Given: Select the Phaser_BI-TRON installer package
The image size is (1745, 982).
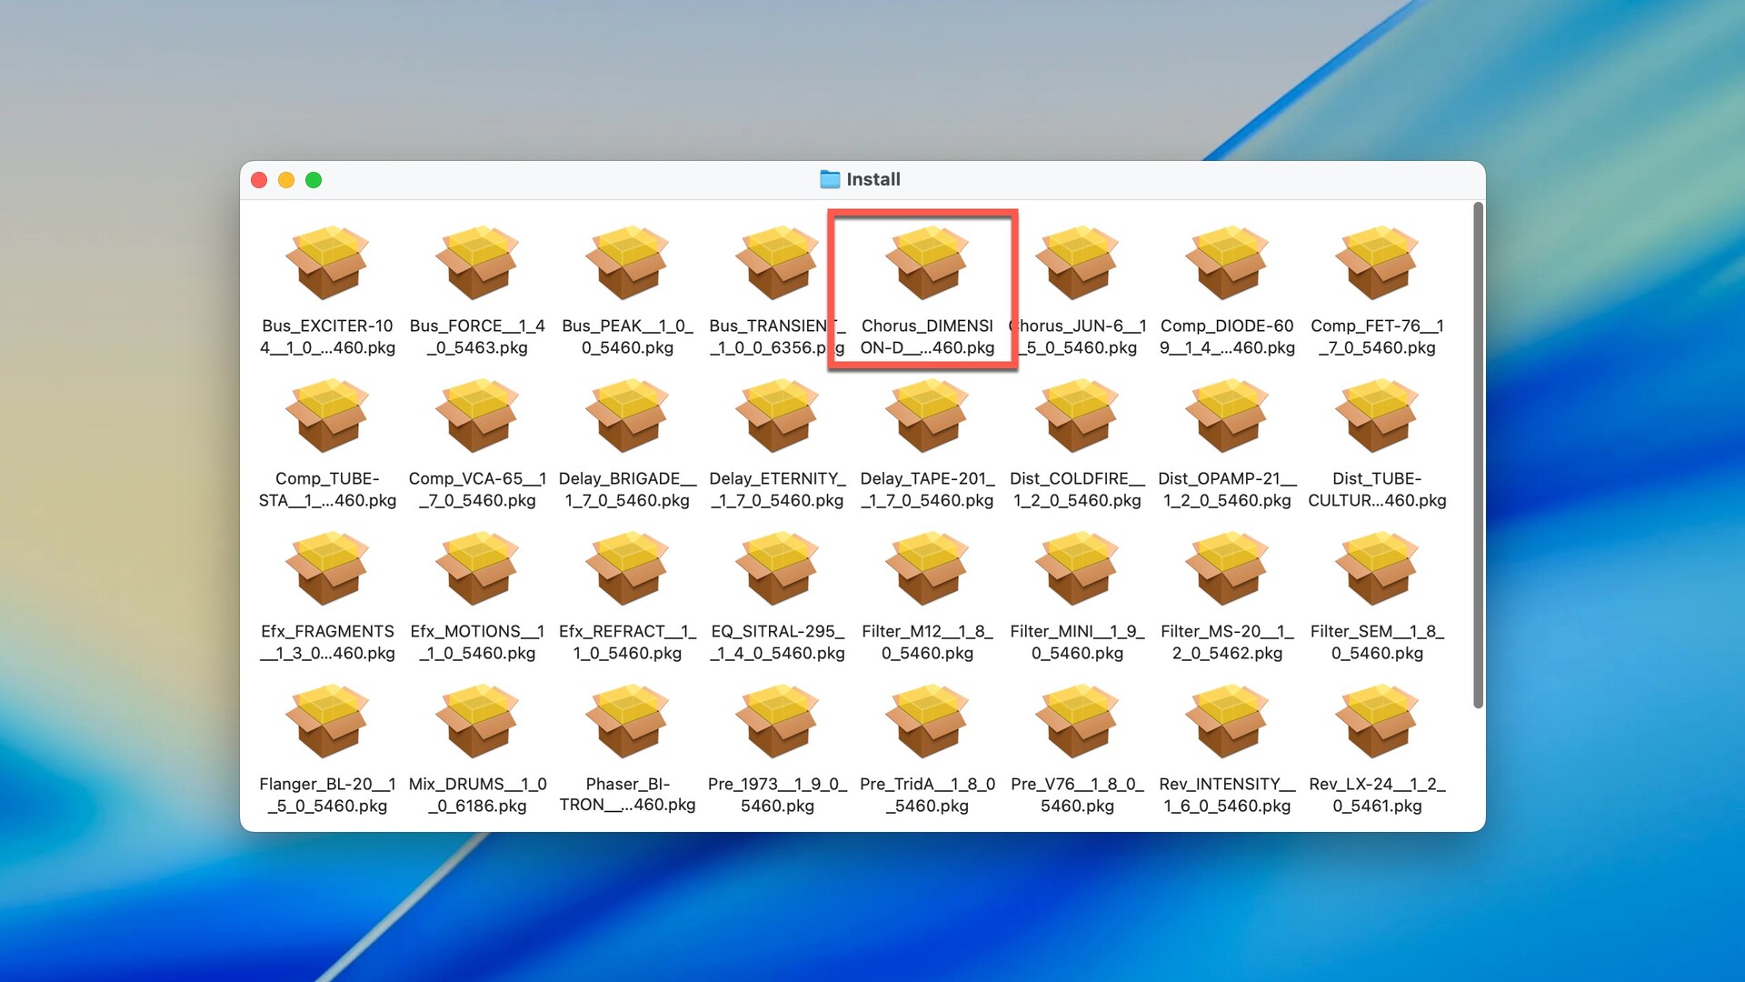Looking at the screenshot, I should point(627,722).
